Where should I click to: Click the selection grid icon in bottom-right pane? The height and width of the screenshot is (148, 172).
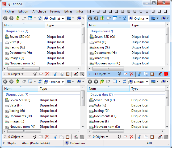tap(166, 137)
